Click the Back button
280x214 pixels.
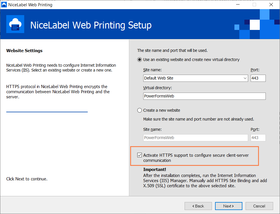198,206
